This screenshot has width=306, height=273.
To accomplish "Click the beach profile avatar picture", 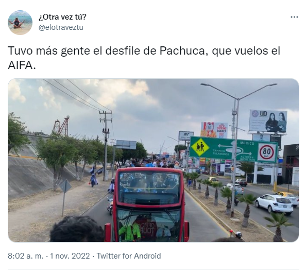I will coord(20,23).
